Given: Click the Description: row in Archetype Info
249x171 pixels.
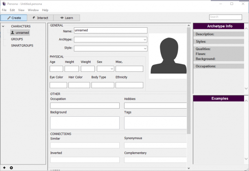Looking at the screenshot, I should [x=218, y=34].
